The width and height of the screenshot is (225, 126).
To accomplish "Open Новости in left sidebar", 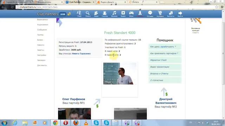I will 41,45.
